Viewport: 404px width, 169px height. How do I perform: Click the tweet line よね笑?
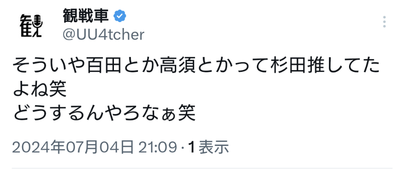coord(40,89)
